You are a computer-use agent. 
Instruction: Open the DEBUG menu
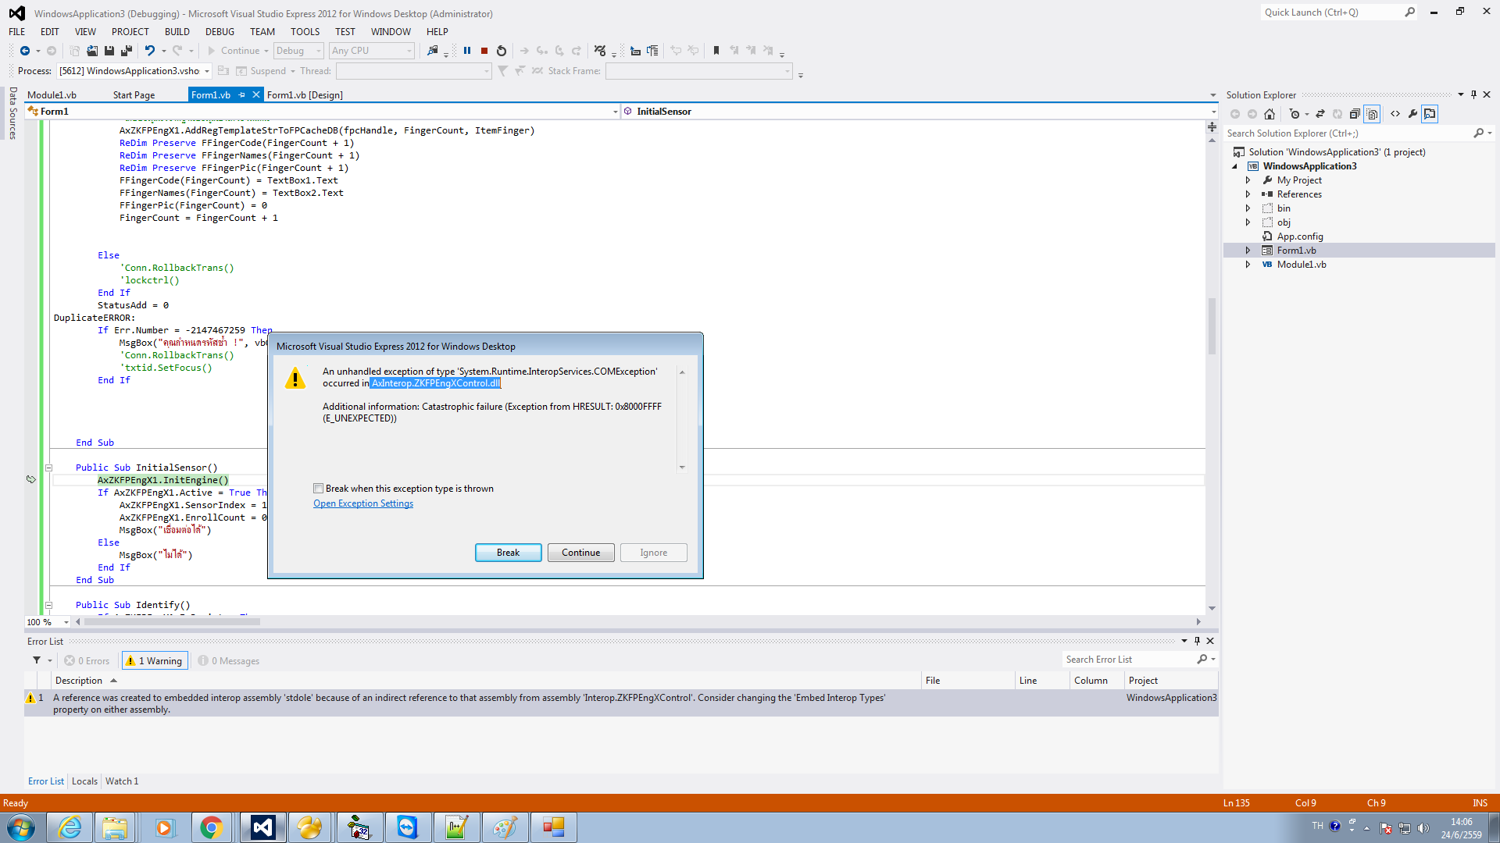tap(220, 32)
